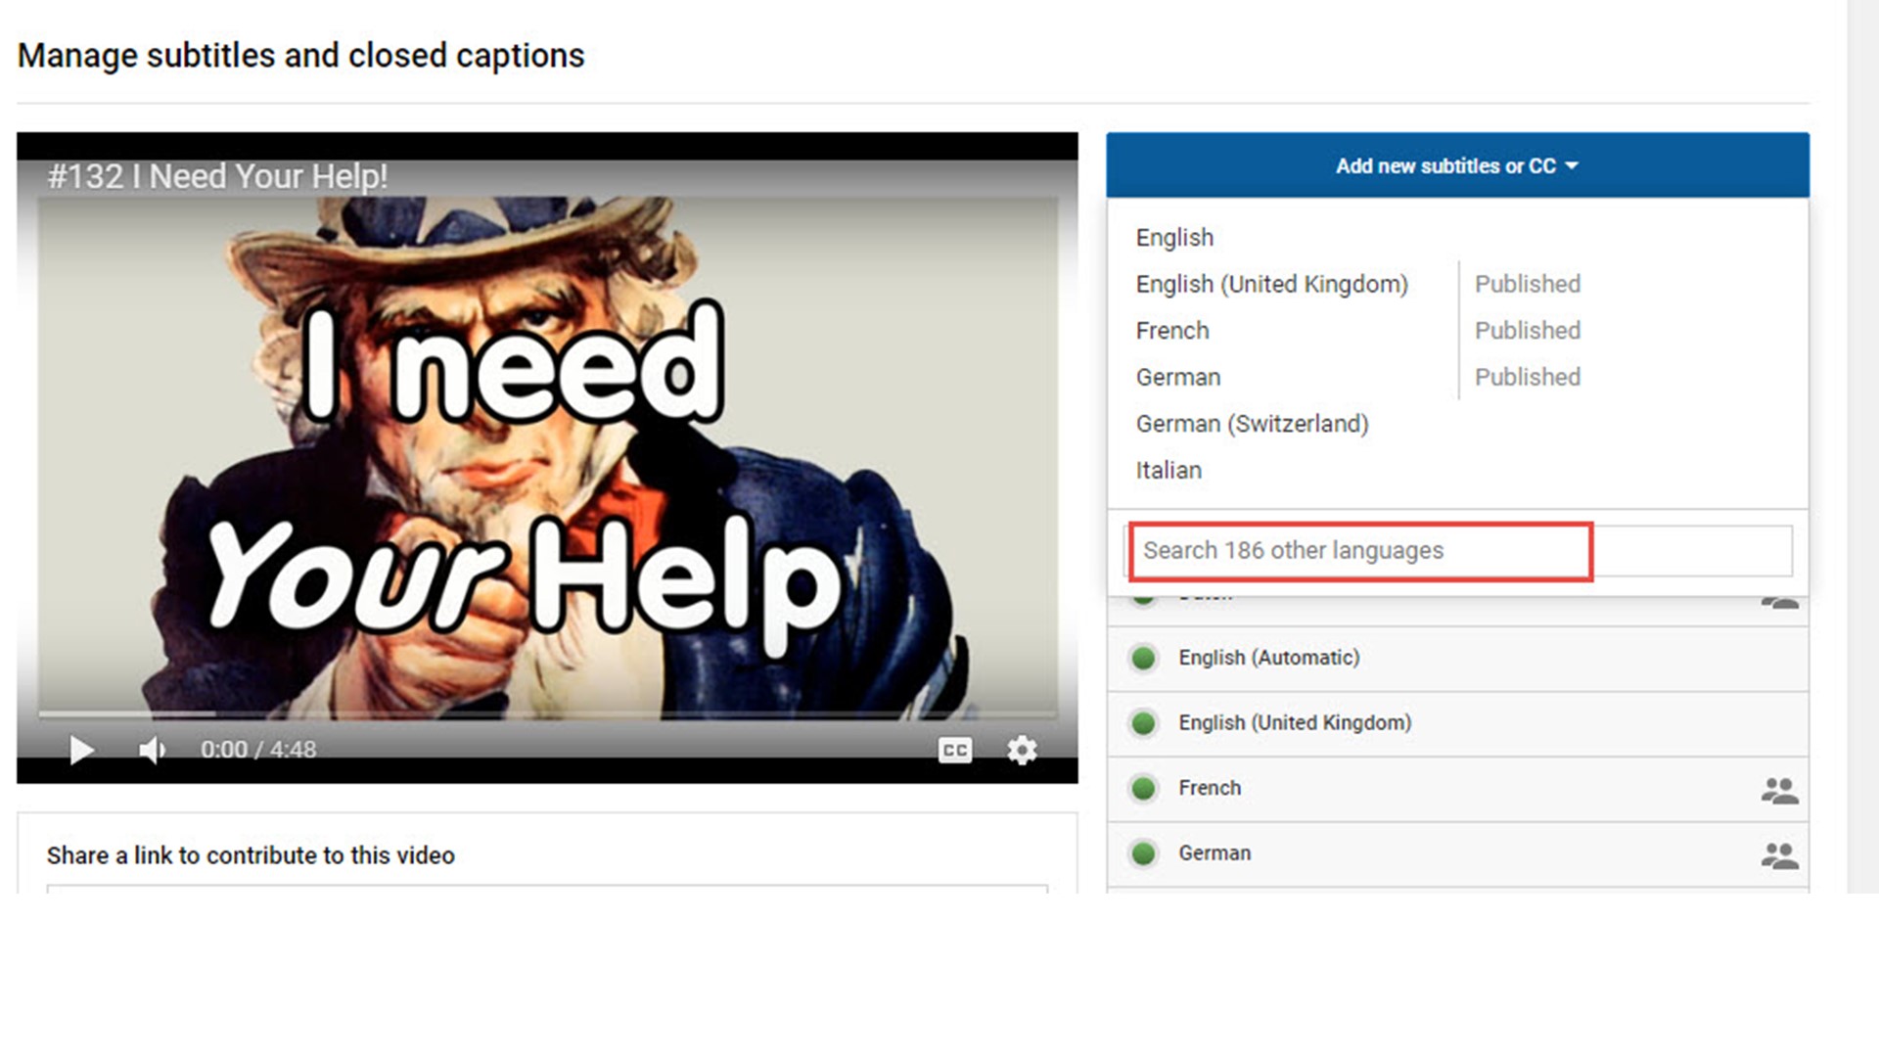
Task: Mute the video volume
Action: point(152,751)
